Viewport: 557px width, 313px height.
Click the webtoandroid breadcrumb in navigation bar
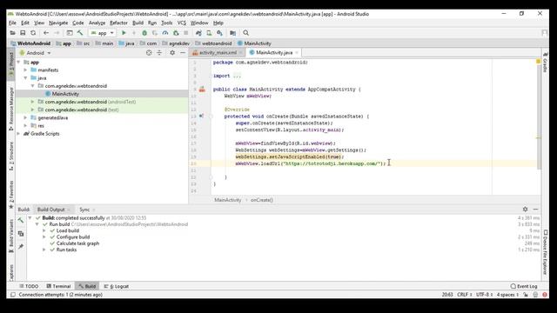tap(213, 43)
